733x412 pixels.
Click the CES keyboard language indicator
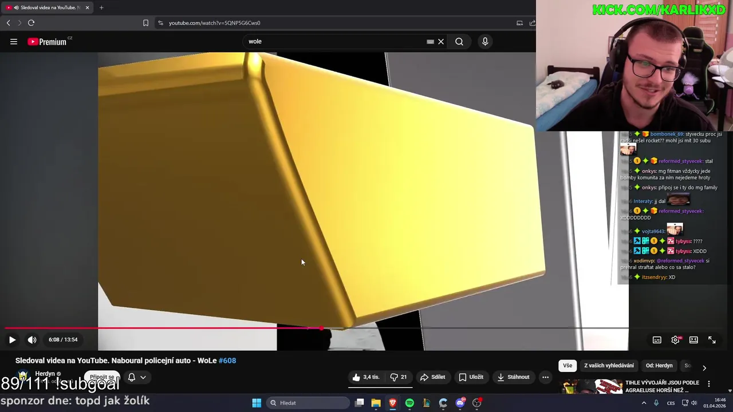click(x=671, y=403)
